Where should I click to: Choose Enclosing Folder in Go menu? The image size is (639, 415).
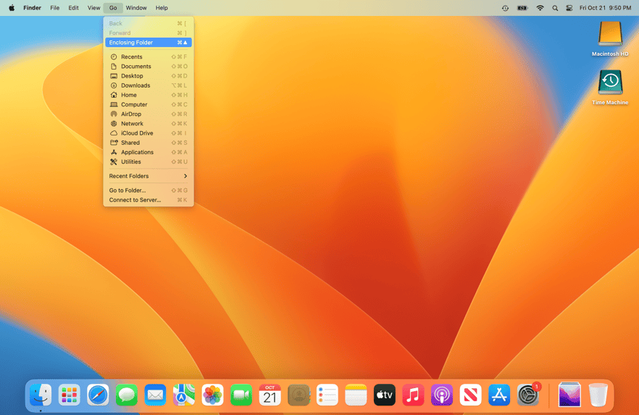(149, 42)
